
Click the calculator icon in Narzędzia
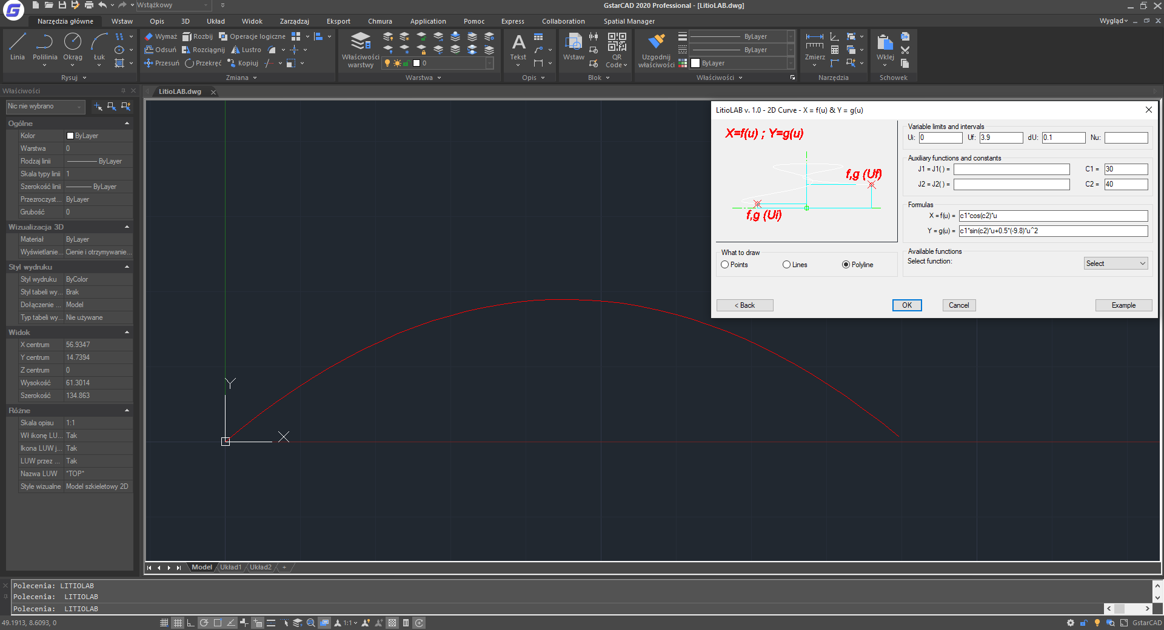click(x=835, y=50)
